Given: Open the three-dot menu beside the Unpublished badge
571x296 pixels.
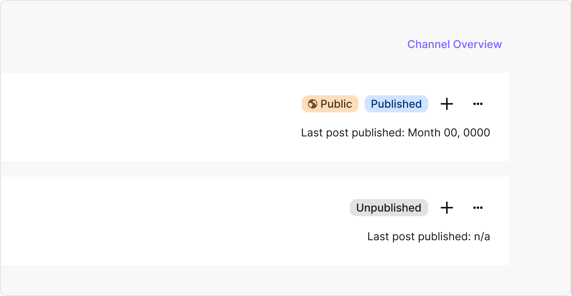Looking at the screenshot, I should [x=478, y=208].
